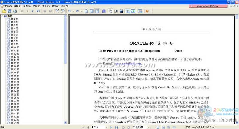The width and height of the screenshot is (239, 129).
Task: Select the Text selection tool
Action: click(x=116, y=11)
